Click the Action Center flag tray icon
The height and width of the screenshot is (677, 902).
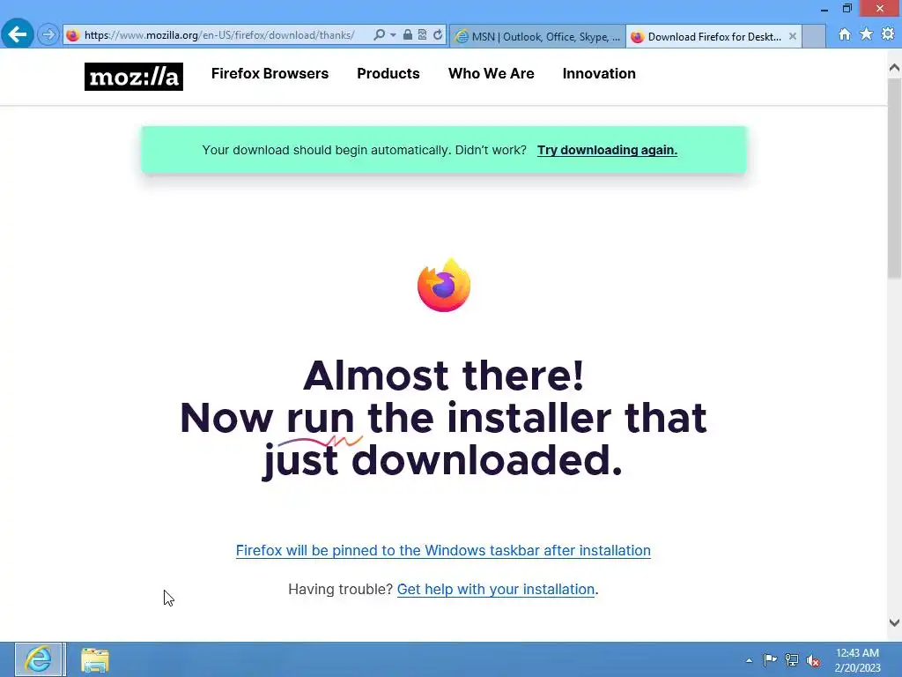click(x=770, y=660)
